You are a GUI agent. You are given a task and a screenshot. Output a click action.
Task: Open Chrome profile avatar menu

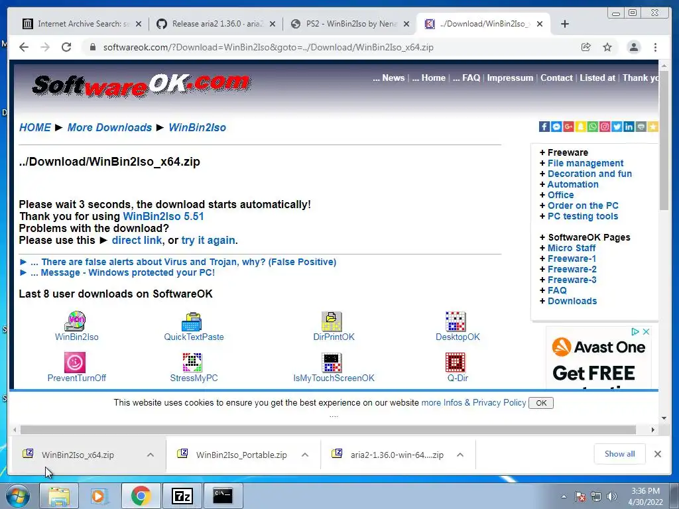click(633, 47)
